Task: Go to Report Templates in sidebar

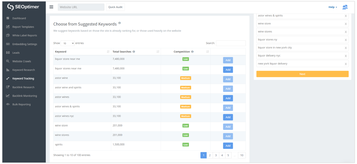Action: click(23, 27)
